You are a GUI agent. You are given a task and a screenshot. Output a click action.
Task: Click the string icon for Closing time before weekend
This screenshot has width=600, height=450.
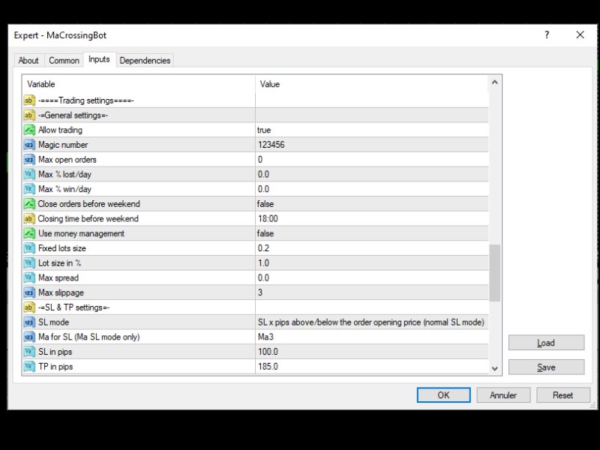[x=29, y=219]
